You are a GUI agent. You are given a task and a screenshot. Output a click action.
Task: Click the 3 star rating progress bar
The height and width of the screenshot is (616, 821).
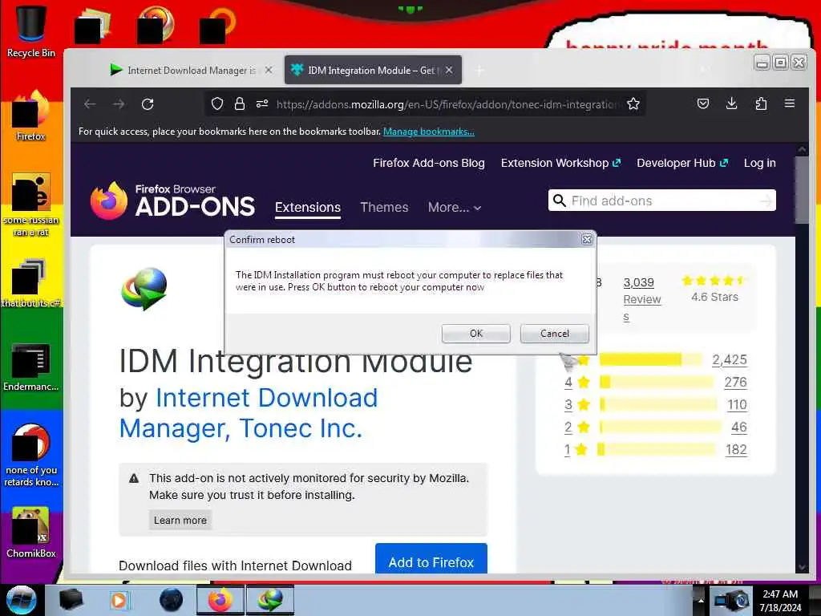pos(658,404)
